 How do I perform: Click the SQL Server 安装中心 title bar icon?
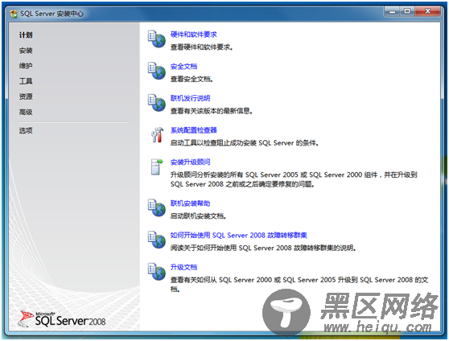(14, 14)
